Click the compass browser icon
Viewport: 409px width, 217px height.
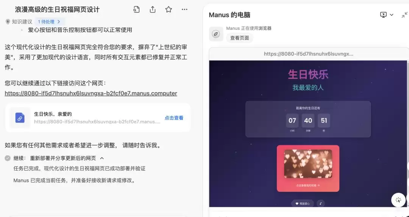coord(216,34)
